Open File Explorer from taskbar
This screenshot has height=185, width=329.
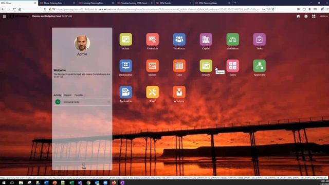[21, 183]
